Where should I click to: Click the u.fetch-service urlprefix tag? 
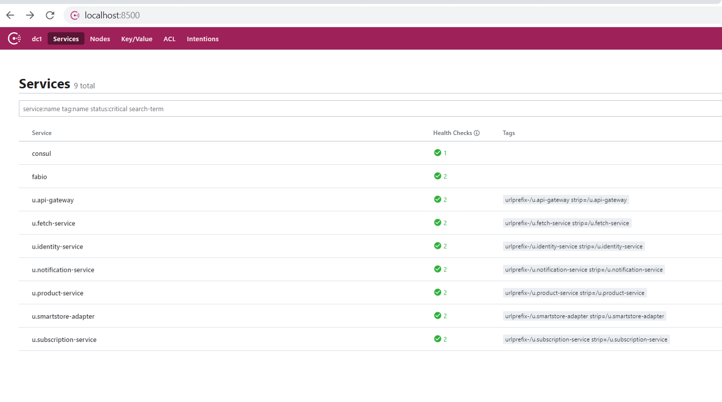pos(567,223)
